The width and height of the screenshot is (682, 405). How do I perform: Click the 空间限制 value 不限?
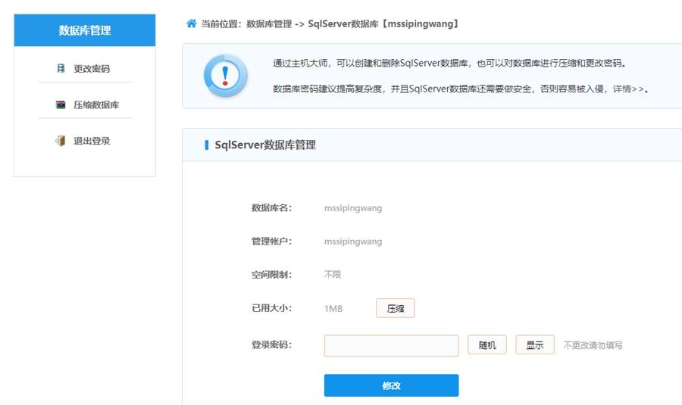[333, 275]
